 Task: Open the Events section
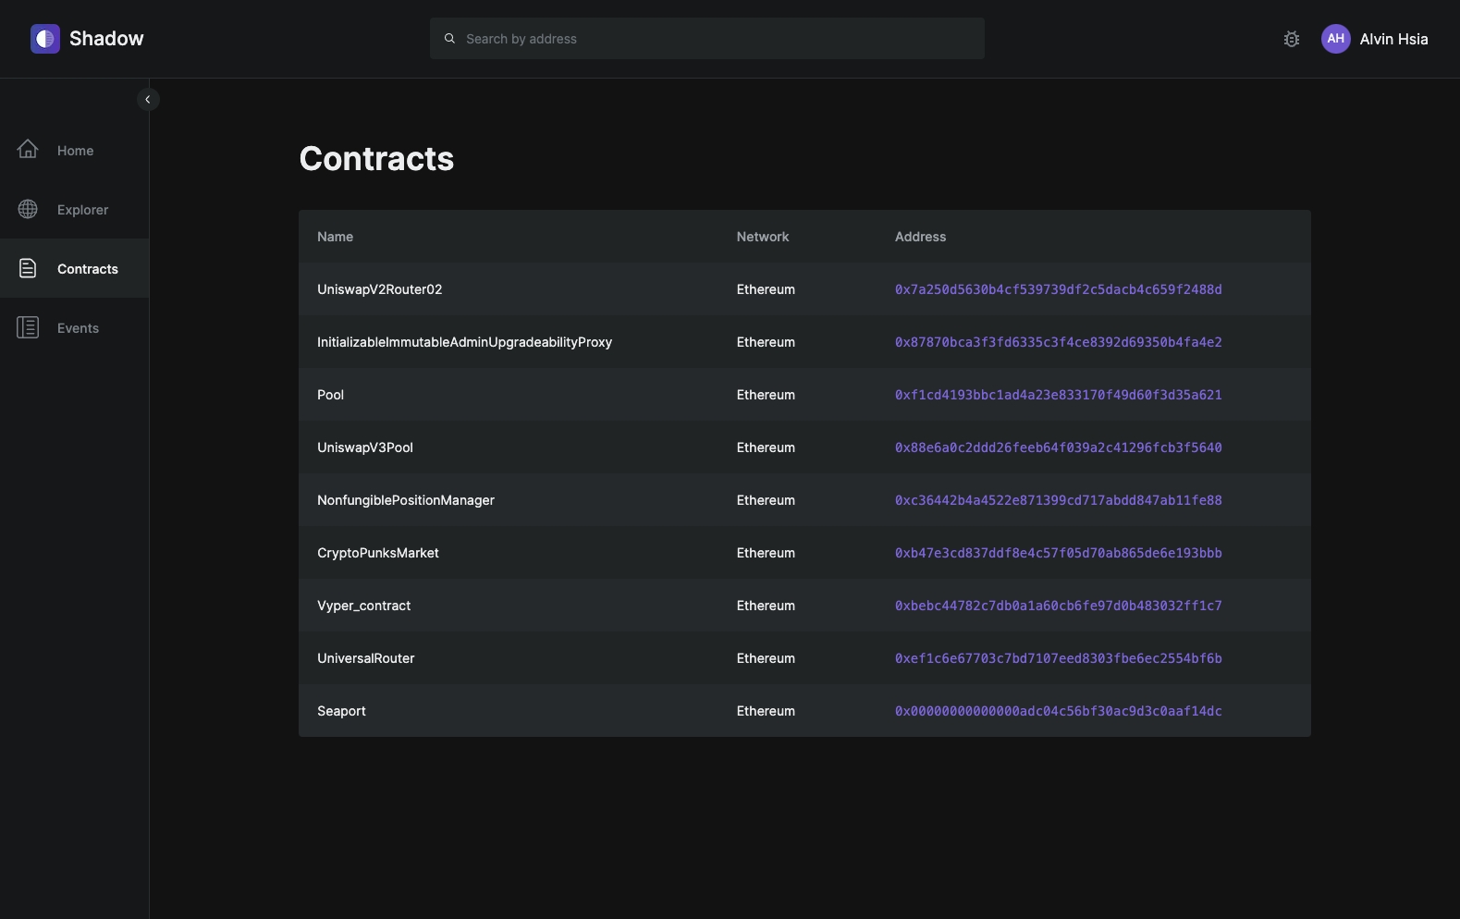[x=78, y=328]
